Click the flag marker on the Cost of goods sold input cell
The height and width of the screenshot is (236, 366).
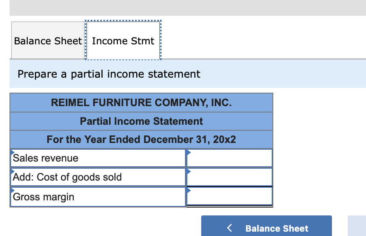click(188, 171)
